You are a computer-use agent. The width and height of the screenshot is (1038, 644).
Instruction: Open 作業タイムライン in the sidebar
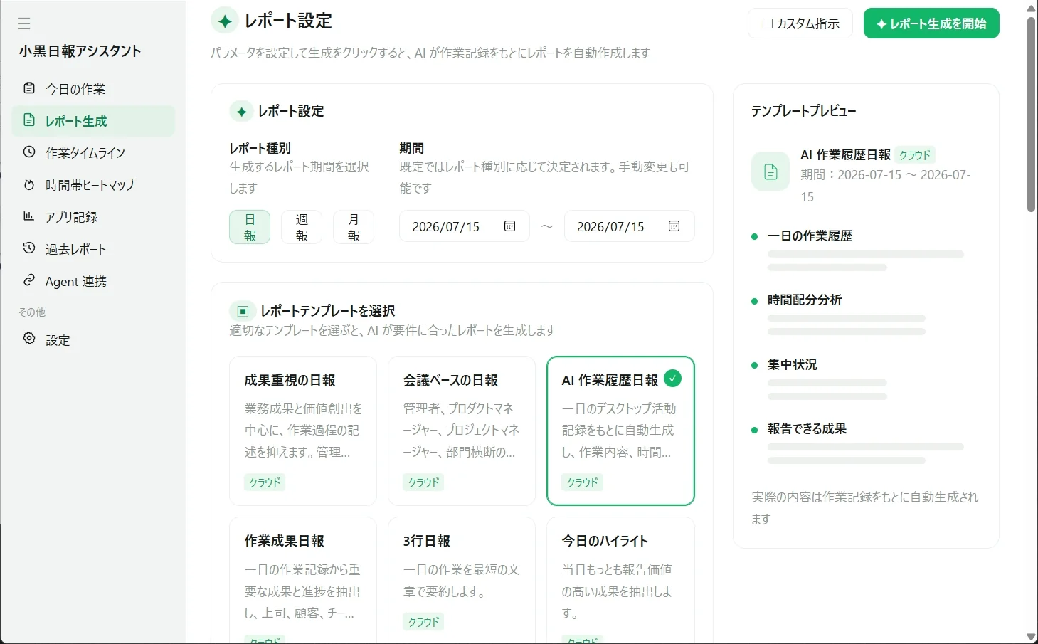tap(93, 153)
